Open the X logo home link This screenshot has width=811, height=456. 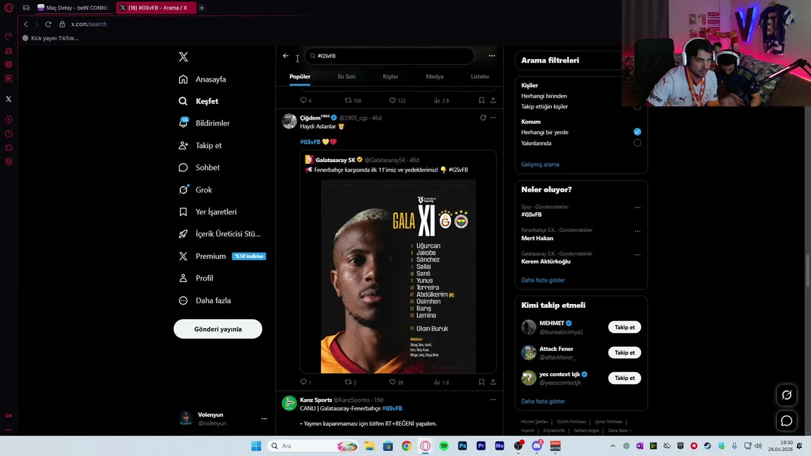click(x=183, y=57)
